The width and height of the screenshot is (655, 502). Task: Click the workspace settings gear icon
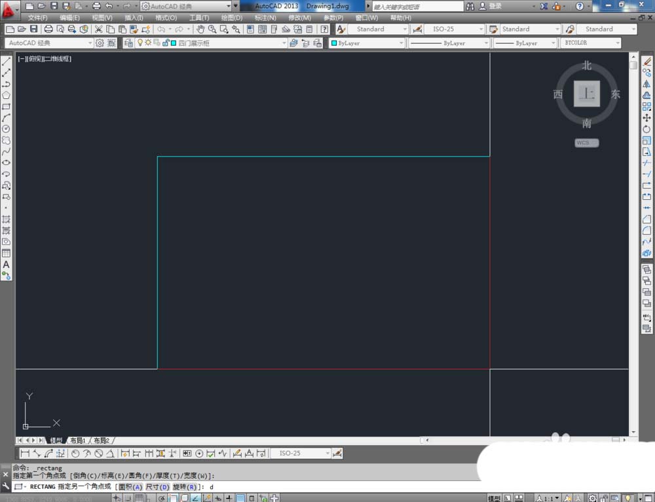[100, 43]
